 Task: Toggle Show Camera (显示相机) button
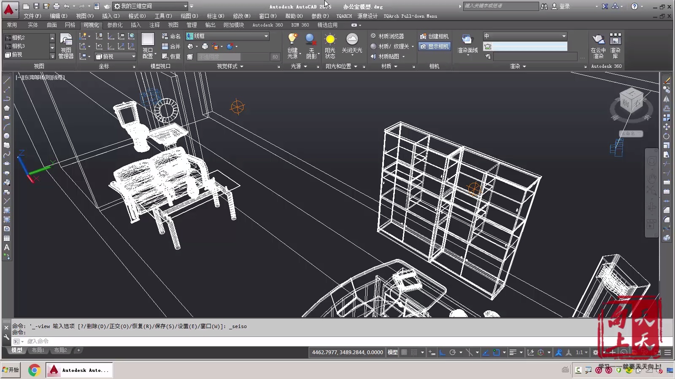(x=435, y=46)
